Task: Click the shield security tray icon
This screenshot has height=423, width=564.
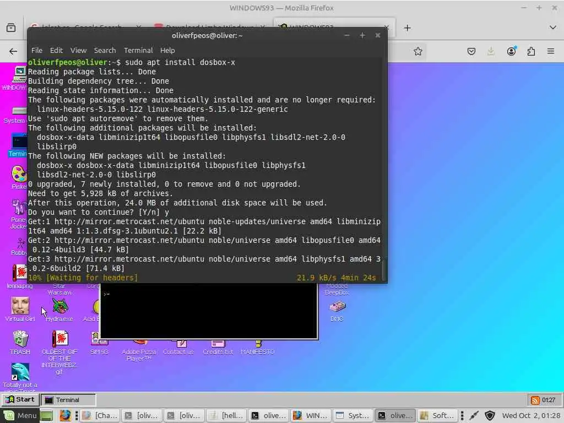Action: point(490,415)
